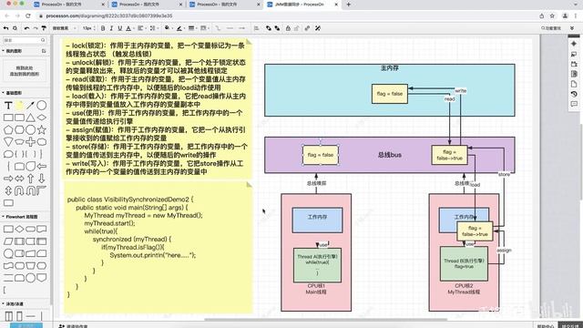Click the send to back icon

point(277,28)
